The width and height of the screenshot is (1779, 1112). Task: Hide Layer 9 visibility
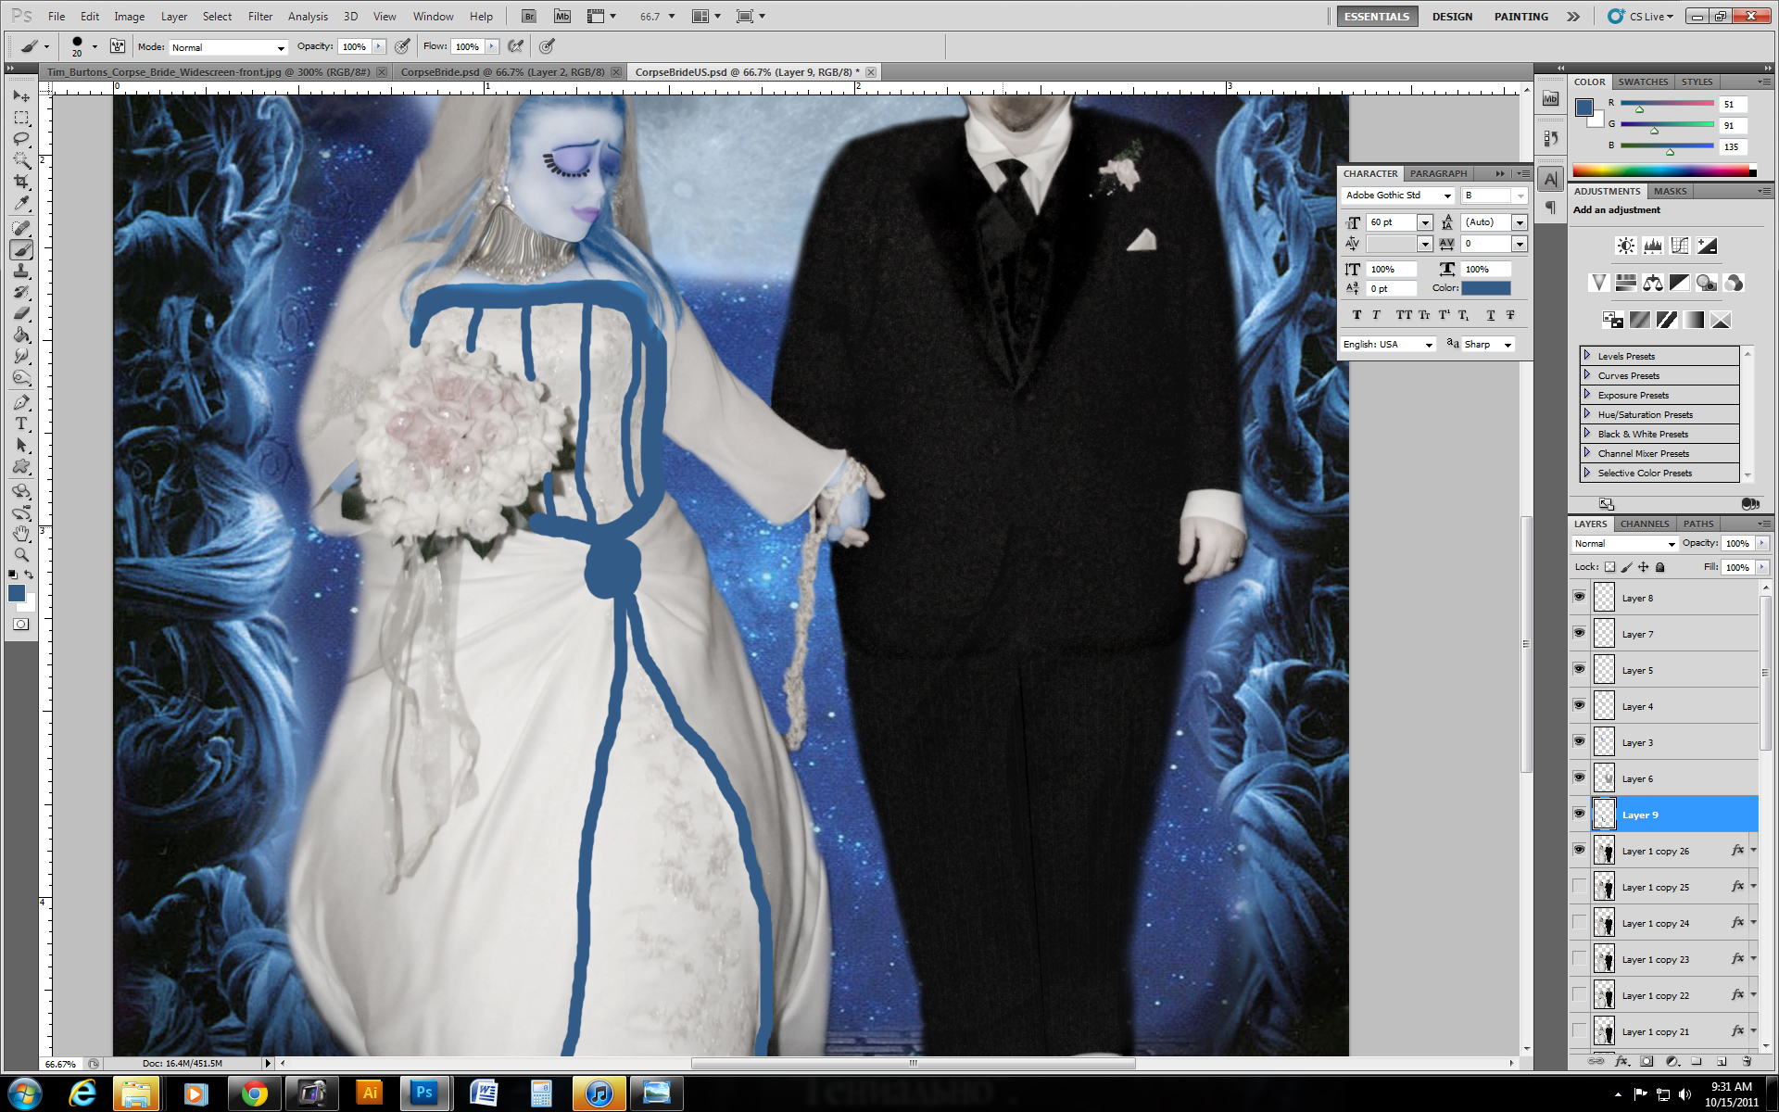[1579, 814]
